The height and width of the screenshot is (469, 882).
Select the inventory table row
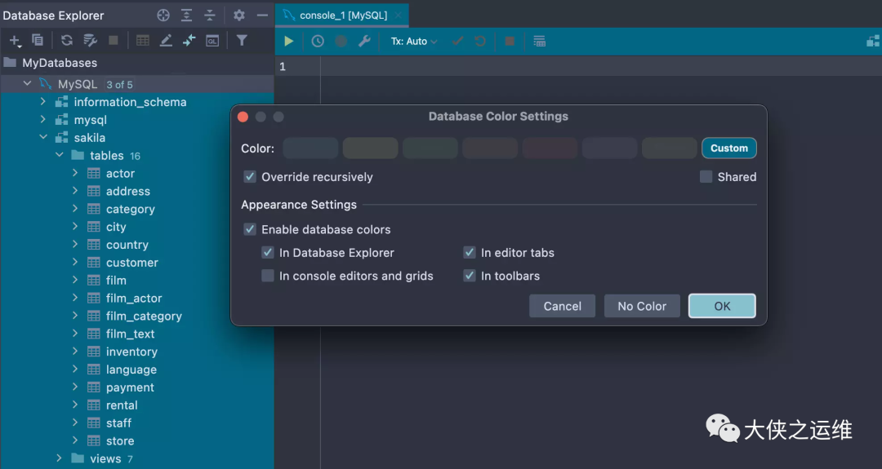tap(137, 352)
